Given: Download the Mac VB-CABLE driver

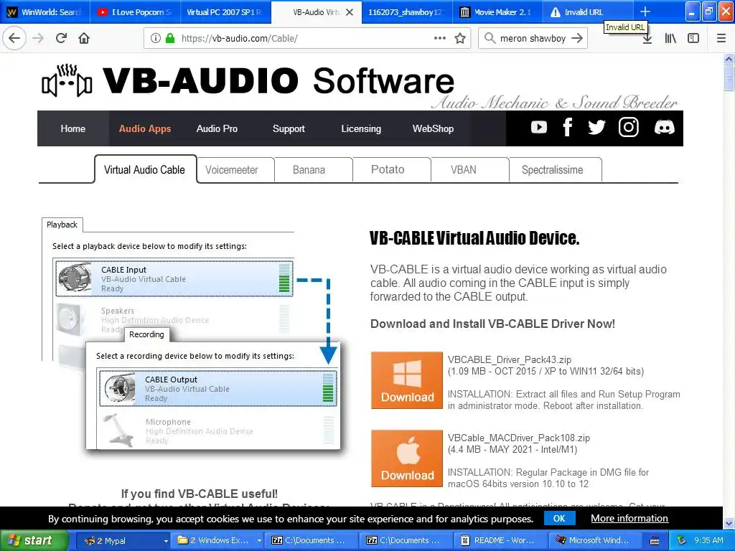Looking at the screenshot, I should [x=407, y=458].
